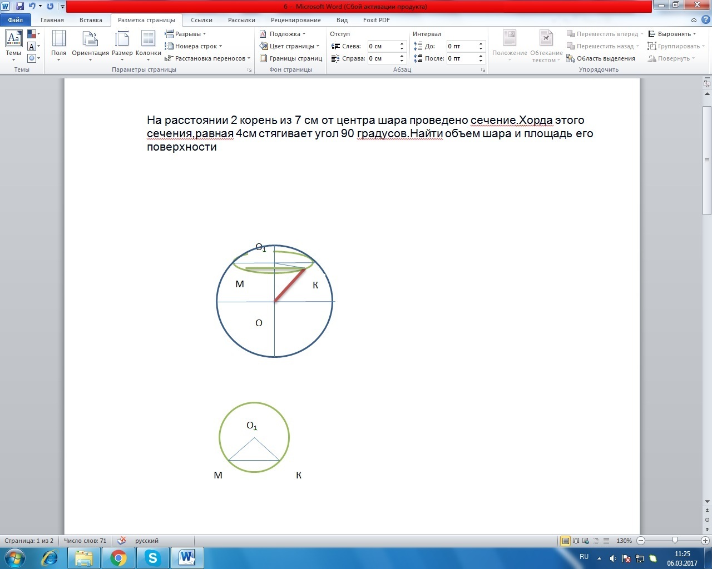
Task: Switch to Outline view
Action: click(596, 541)
